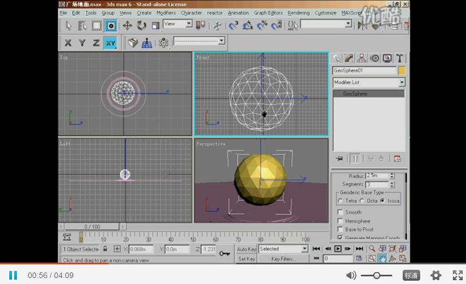The image size is (466, 284).
Task: Expand the Modifier List dropdown
Action: 402,82
